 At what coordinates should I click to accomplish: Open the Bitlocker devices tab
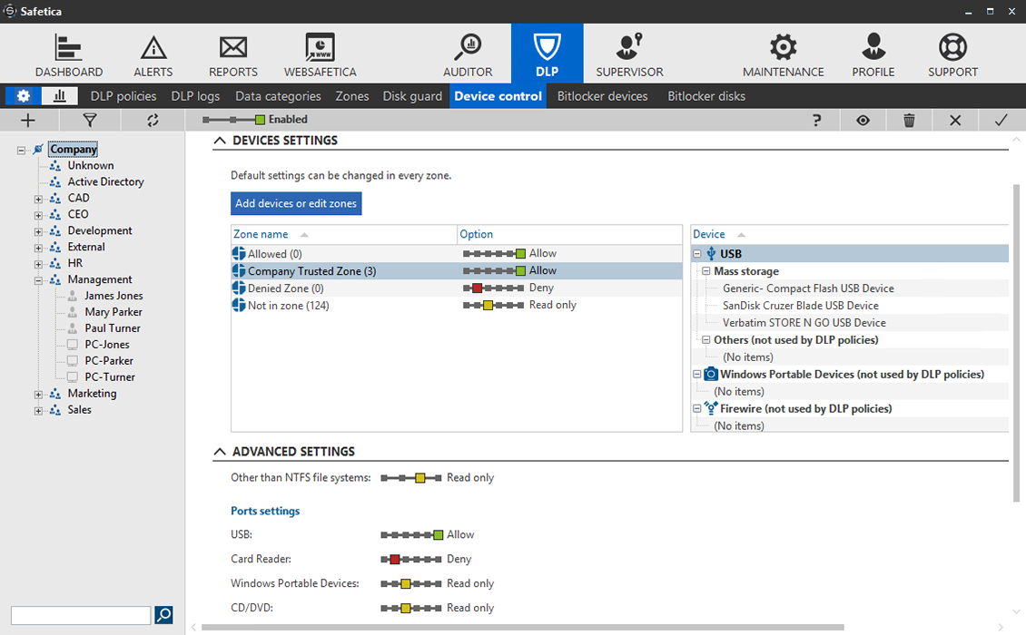coord(602,96)
